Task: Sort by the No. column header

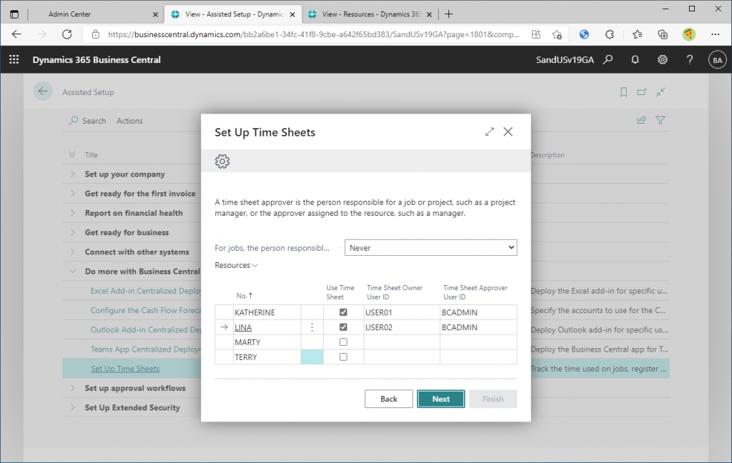Action: pos(244,295)
